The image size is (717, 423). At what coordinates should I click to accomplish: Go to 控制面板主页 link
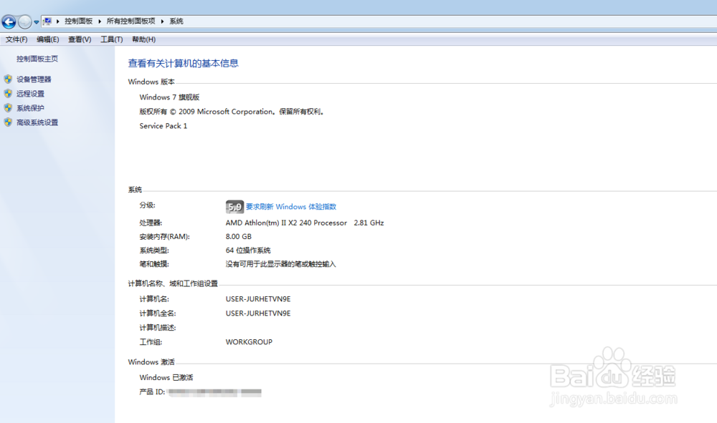(x=37, y=59)
